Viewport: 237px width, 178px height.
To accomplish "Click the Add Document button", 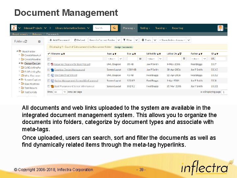I will coord(59,40).
